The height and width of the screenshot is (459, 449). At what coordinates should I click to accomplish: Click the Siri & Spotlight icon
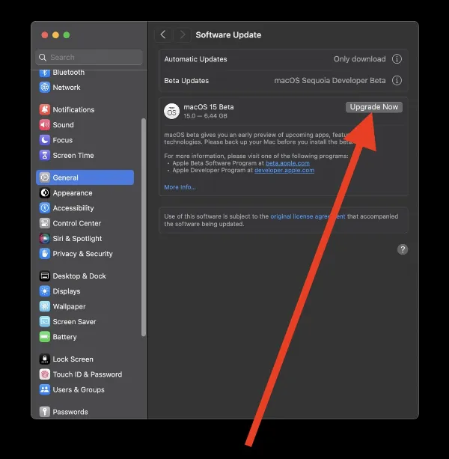(x=45, y=238)
